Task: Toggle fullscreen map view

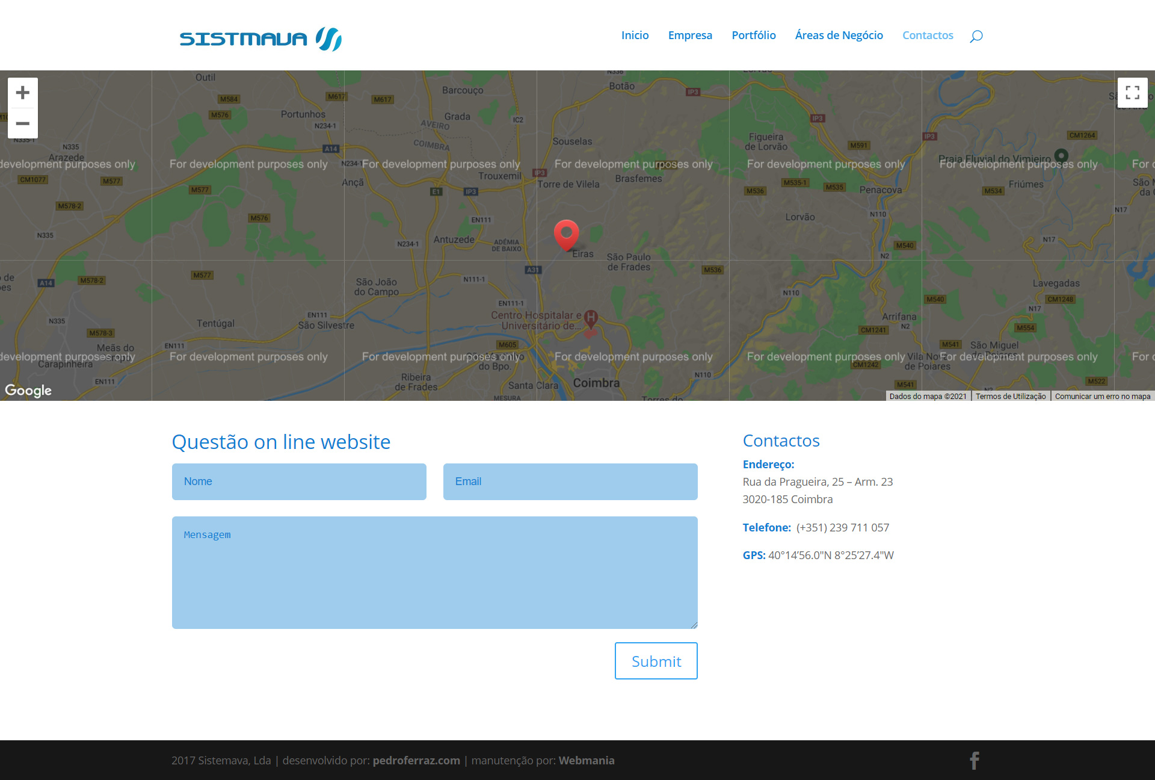Action: [x=1132, y=93]
